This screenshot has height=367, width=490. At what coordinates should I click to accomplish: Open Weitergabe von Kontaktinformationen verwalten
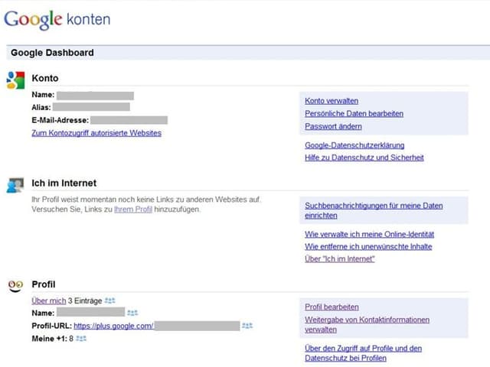tap(367, 324)
